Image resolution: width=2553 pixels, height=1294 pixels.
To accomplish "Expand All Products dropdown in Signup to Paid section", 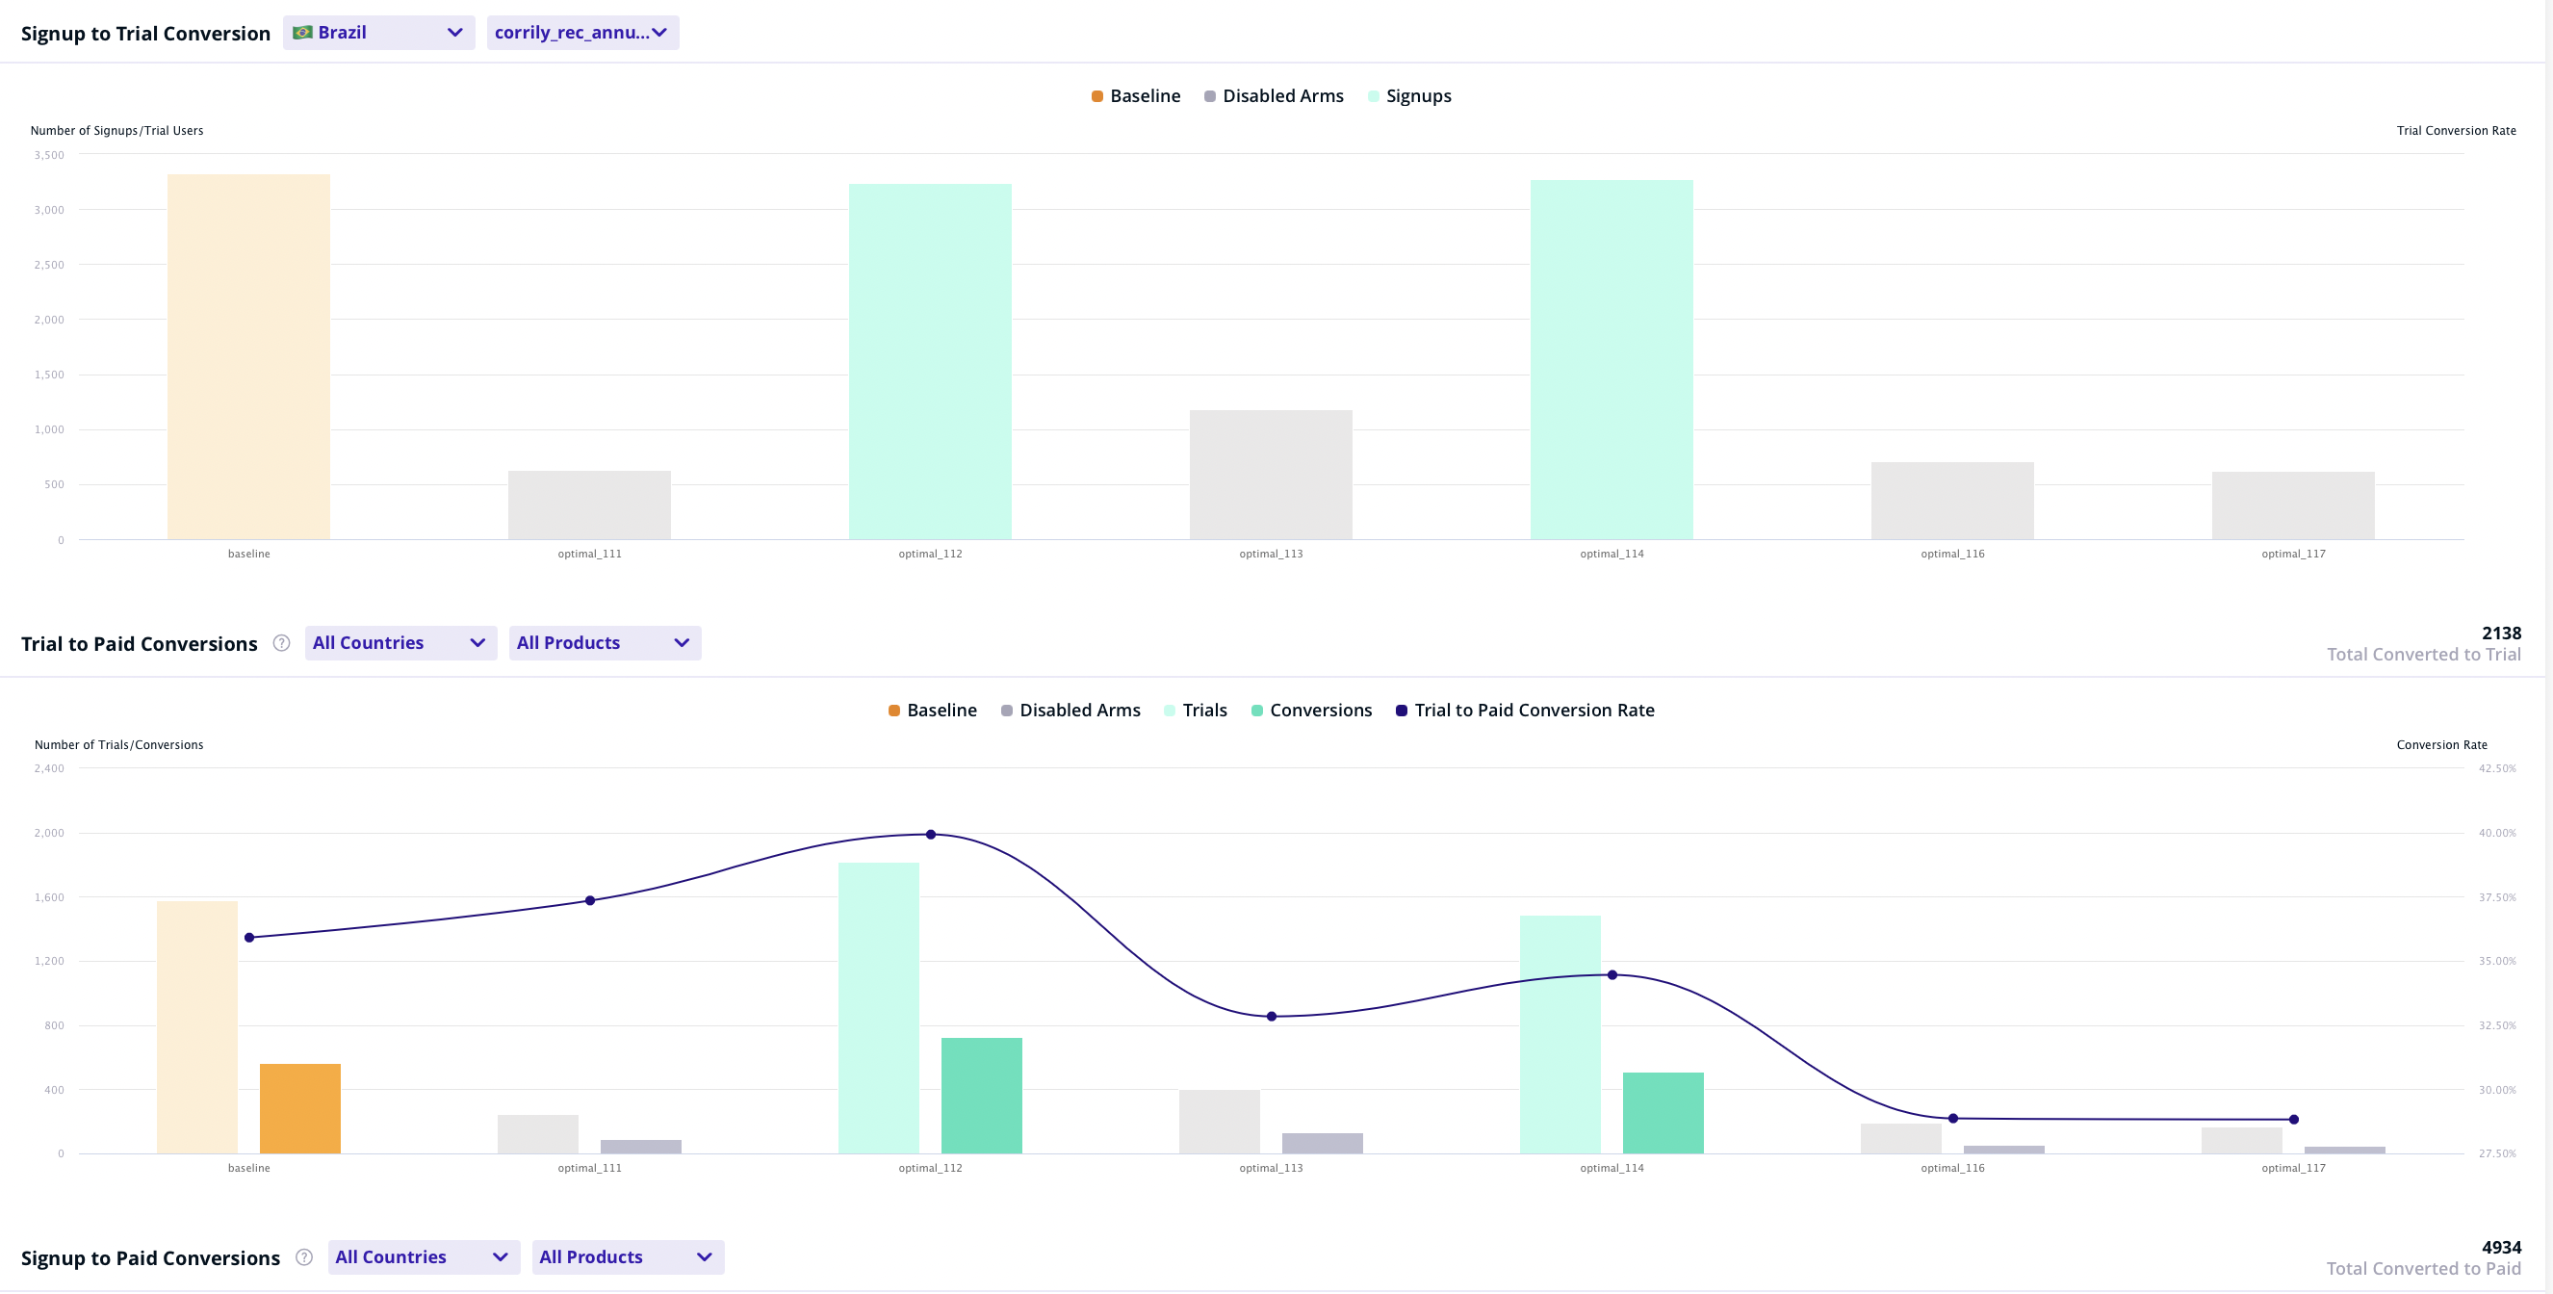I will 628,1256.
